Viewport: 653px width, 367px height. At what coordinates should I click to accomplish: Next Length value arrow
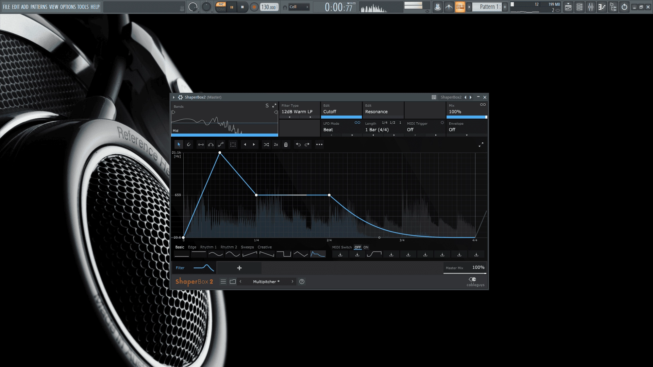pyautogui.click(x=394, y=135)
